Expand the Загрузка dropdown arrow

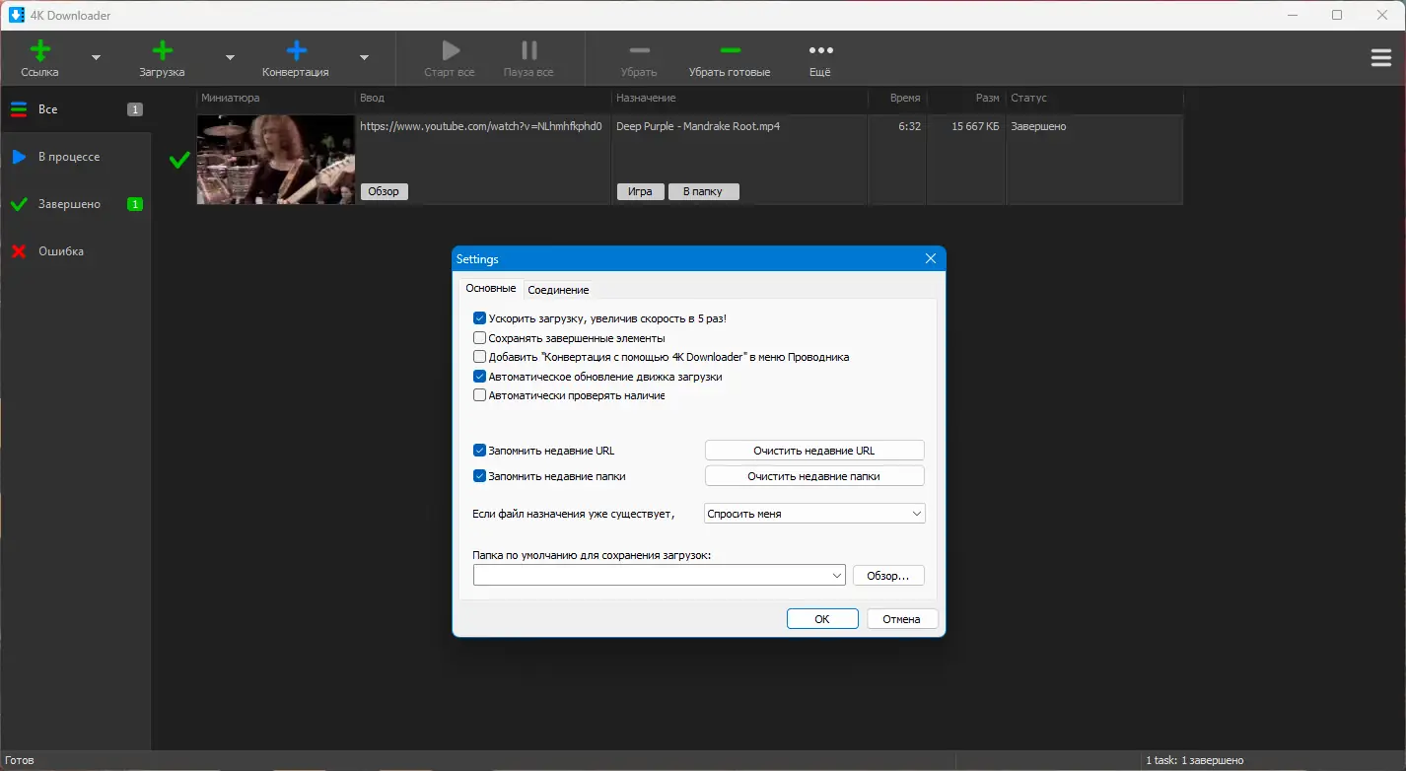click(x=230, y=58)
